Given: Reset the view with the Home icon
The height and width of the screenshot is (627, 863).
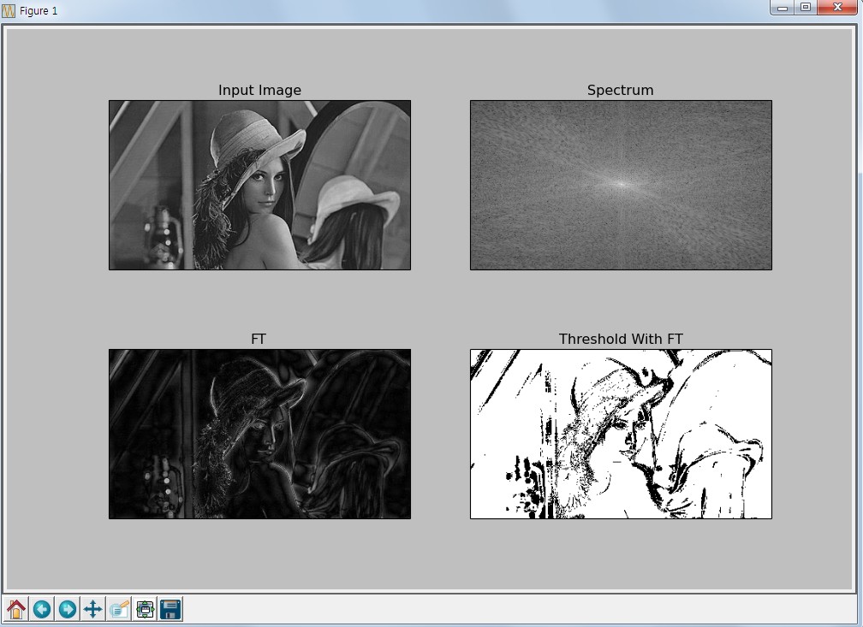Looking at the screenshot, I should (x=16, y=609).
